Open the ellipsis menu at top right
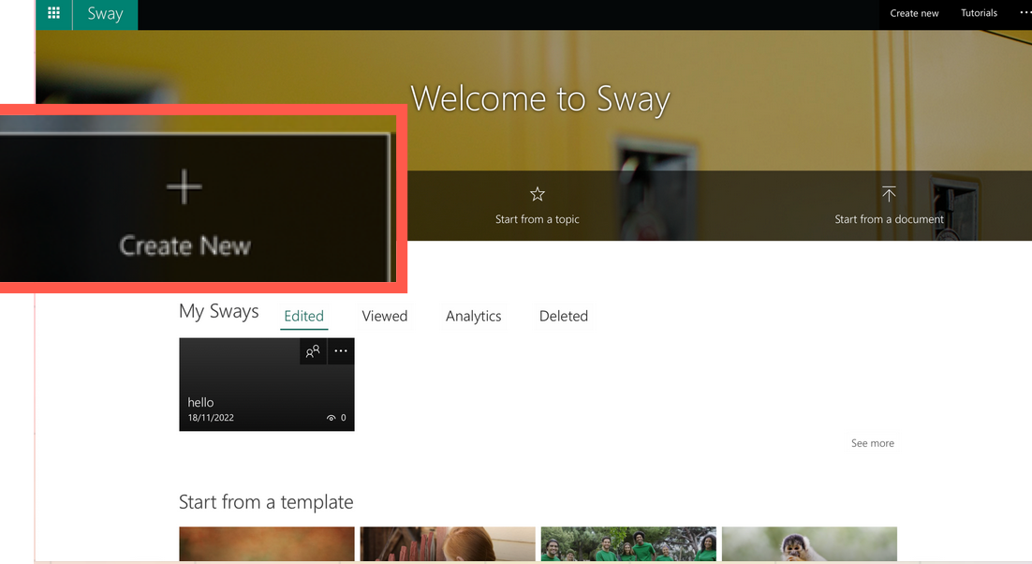This screenshot has height=564, width=1032. 1025,12
